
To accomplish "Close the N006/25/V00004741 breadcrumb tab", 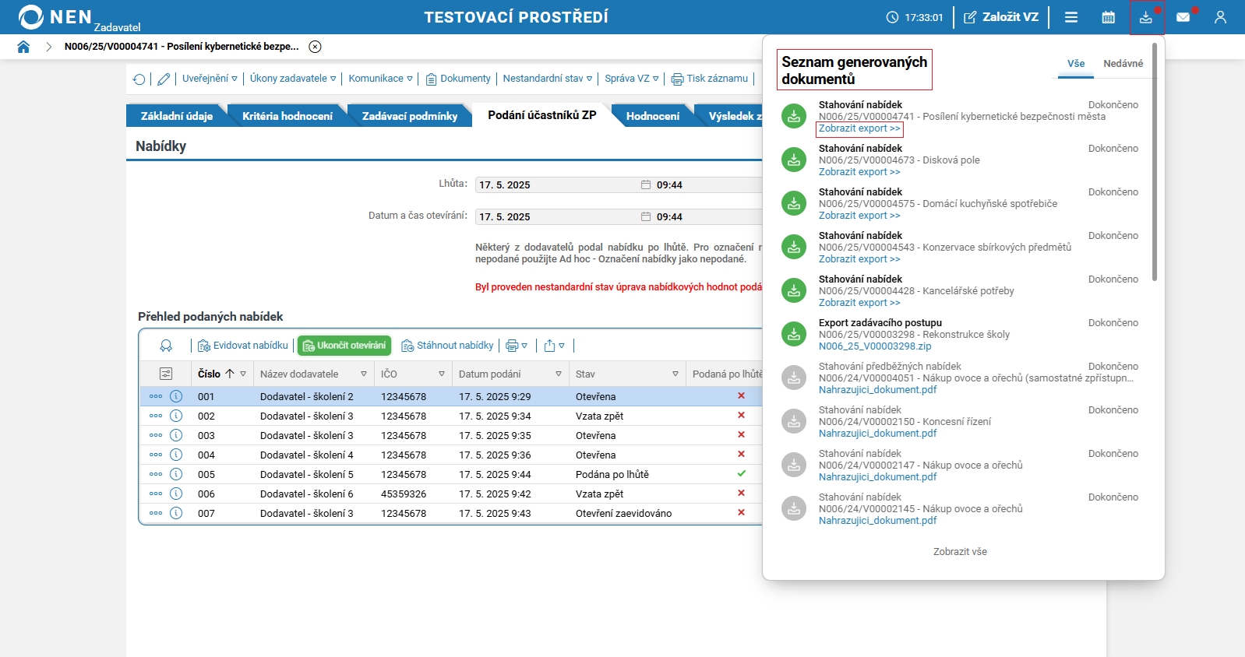I will click(x=315, y=47).
